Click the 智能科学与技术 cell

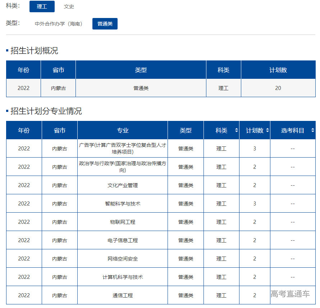pos(123,203)
